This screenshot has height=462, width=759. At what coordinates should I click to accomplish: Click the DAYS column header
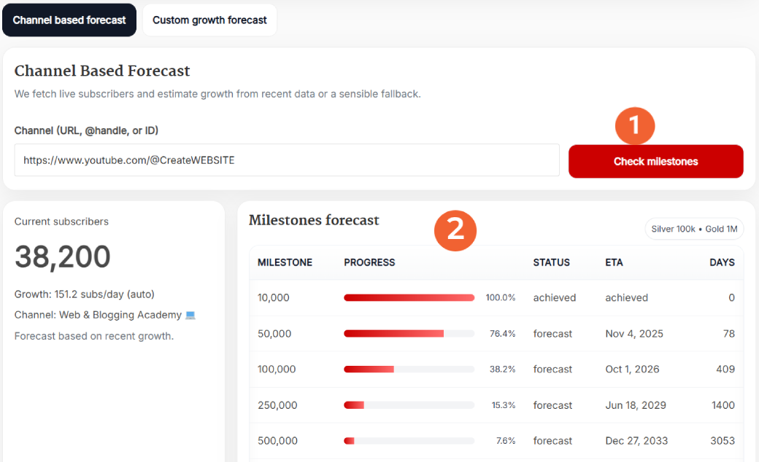[722, 262]
